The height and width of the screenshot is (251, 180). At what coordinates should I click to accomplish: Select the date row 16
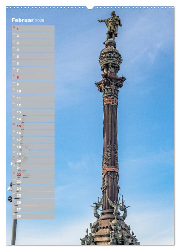33,133
